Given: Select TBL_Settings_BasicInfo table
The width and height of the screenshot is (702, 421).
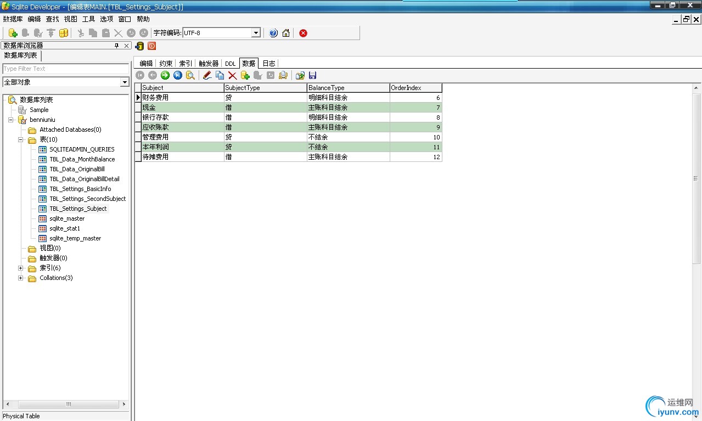Looking at the screenshot, I should tap(80, 189).
